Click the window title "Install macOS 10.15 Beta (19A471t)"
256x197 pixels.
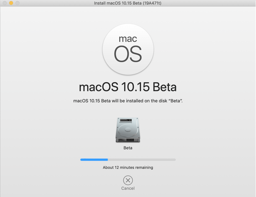click(x=128, y=3)
